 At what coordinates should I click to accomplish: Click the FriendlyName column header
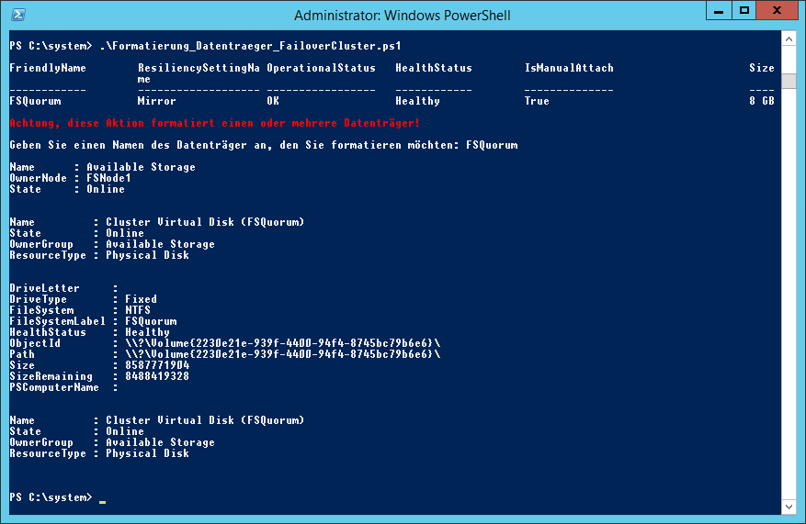[x=48, y=68]
